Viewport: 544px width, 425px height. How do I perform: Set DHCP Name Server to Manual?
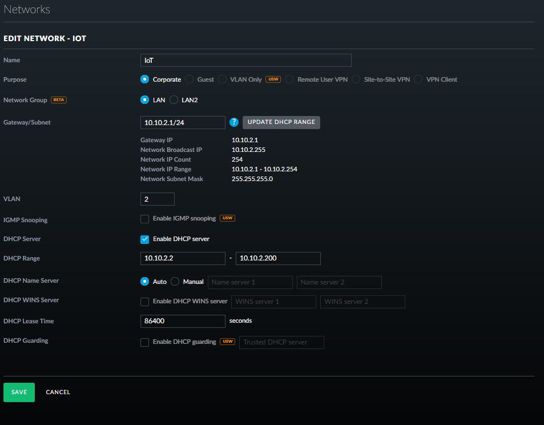coord(175,282)
